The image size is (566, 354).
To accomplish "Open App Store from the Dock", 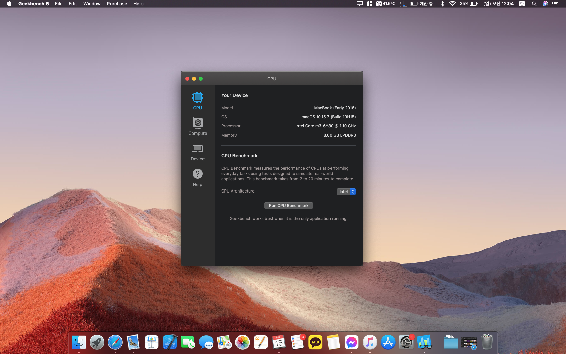I will click(388, 343).
